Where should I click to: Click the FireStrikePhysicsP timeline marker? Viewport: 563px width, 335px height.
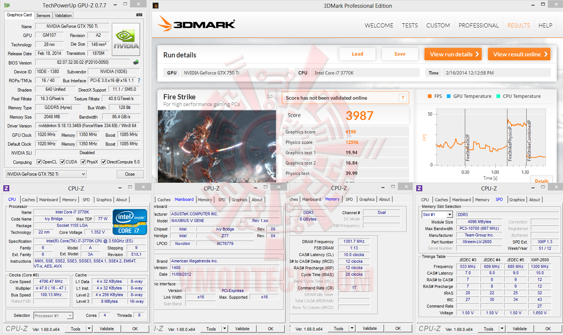(x=510, y=144)
